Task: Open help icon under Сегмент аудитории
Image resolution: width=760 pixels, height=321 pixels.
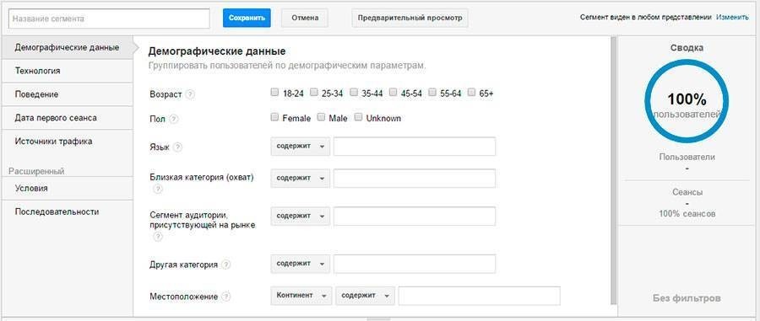Action: point(158,237)
